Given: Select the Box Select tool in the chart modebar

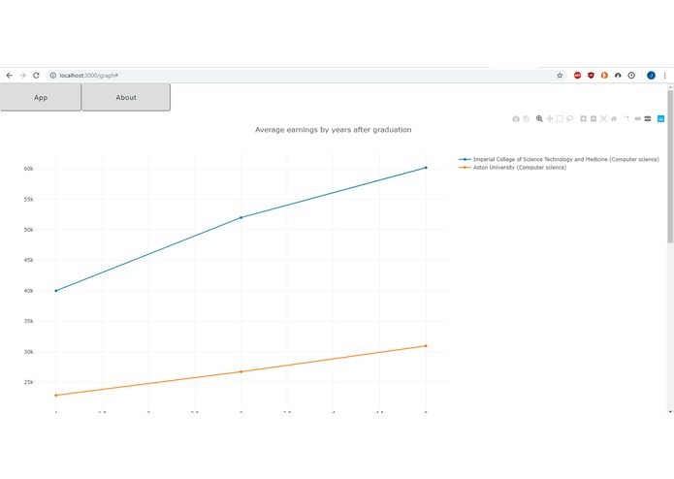Looking at the screenshot, I should tap(560, 118).
